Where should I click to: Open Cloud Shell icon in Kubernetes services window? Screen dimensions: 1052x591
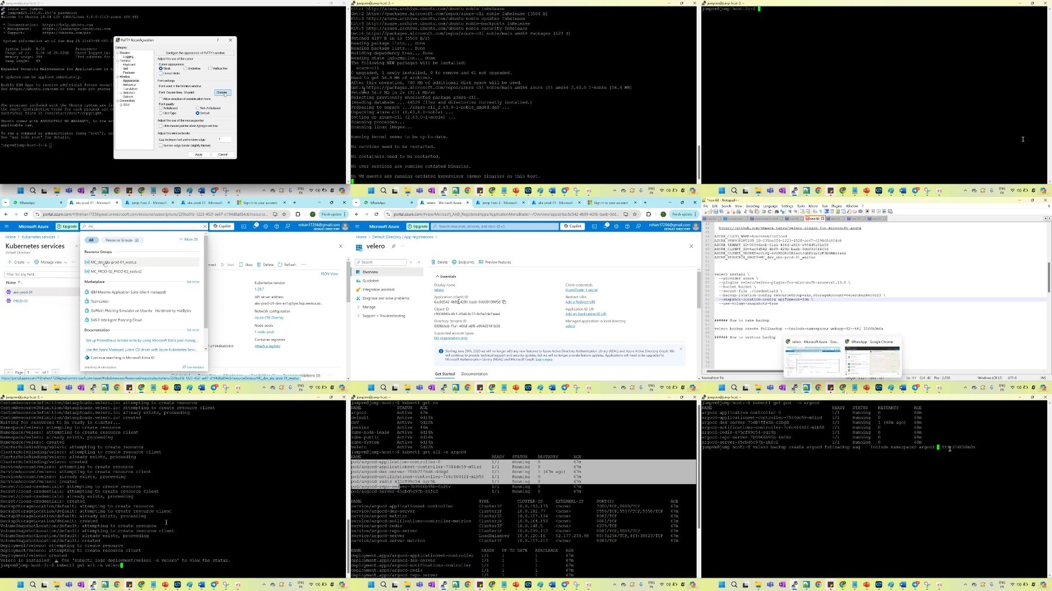(x=244, y=226)
